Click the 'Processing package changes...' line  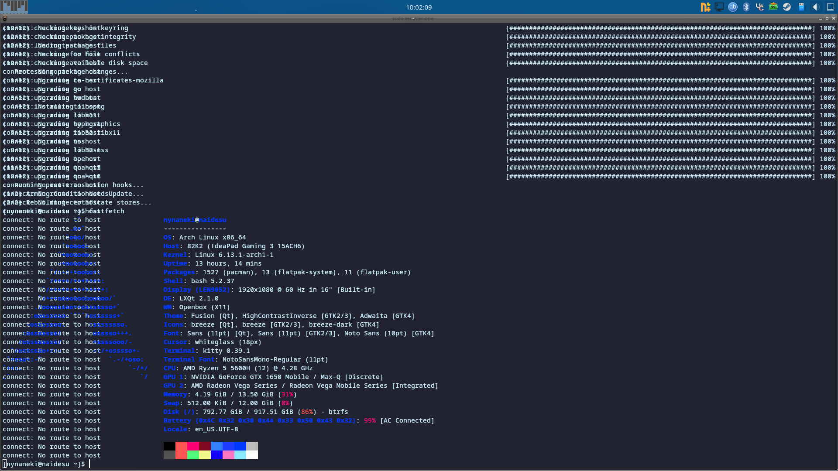pyautogui.click(x=71, y=72)
